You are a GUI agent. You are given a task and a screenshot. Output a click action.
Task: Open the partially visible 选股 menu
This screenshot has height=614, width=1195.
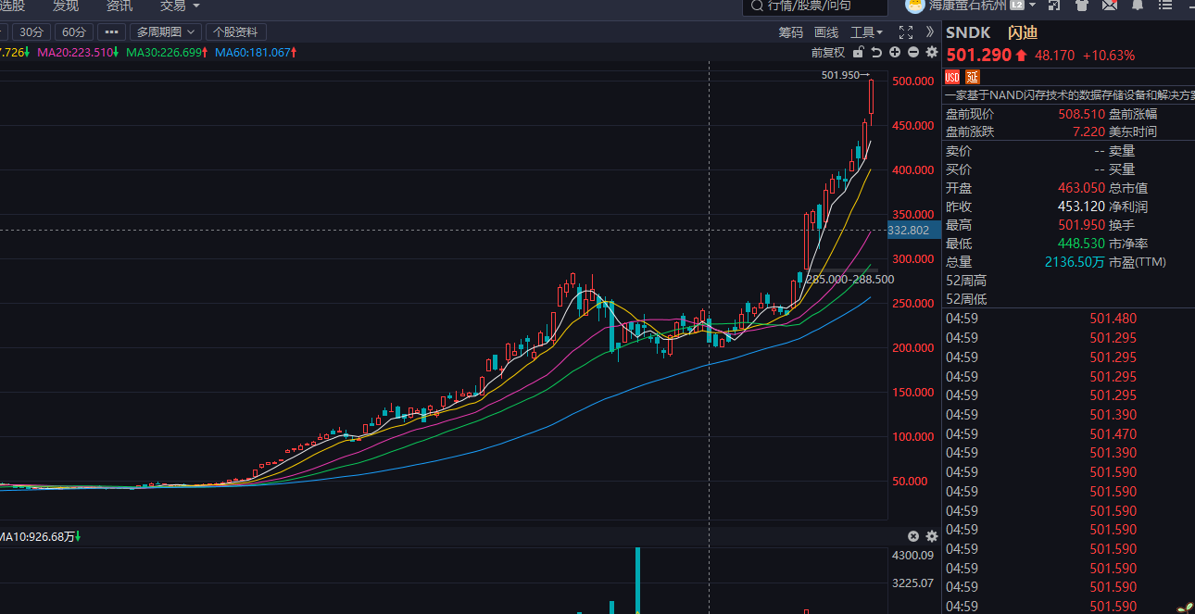coord(12,6)
